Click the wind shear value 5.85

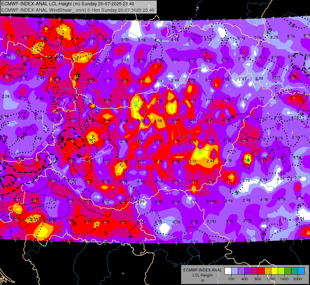coord(88,222)
